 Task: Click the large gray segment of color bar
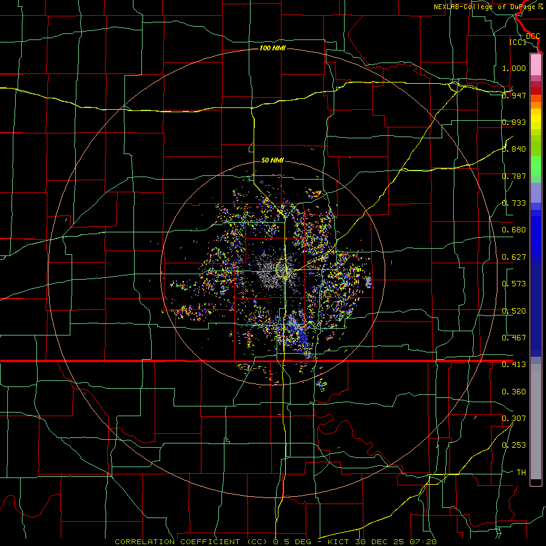coord(536,422)
